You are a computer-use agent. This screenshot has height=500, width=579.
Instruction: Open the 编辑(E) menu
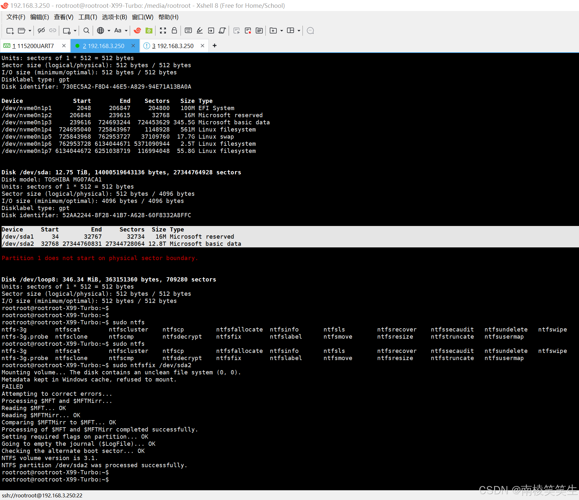pos(39,17)
